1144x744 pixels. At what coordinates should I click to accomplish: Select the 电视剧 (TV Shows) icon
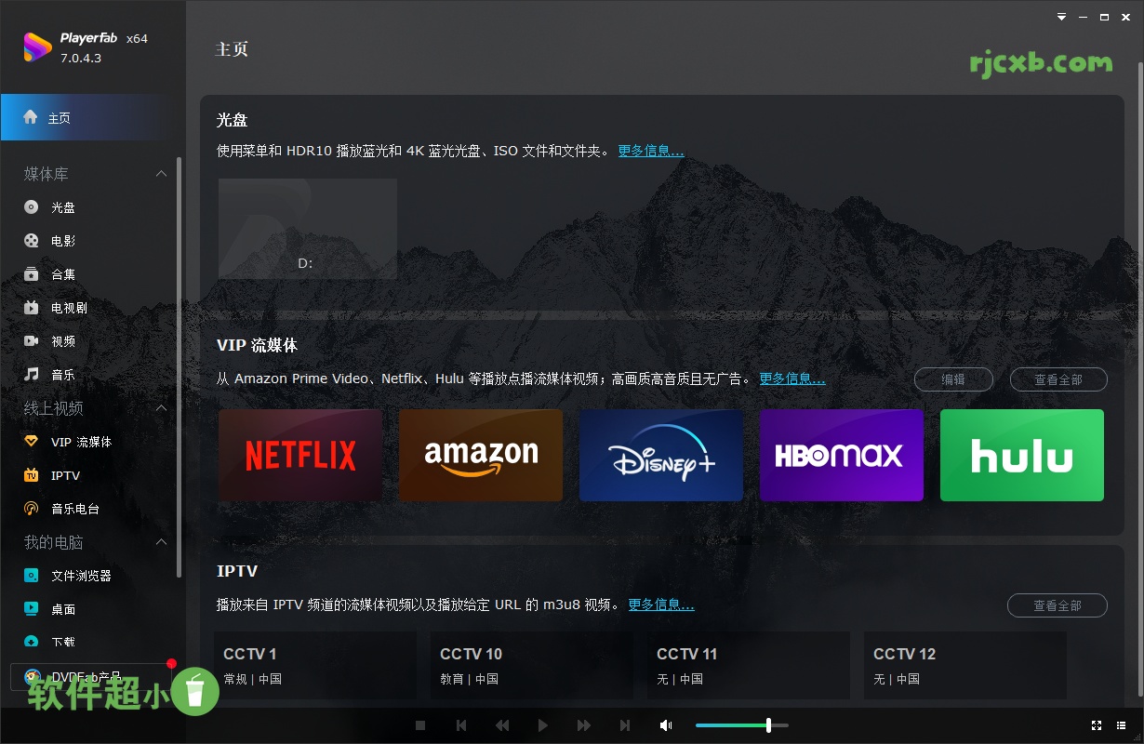[x=32, y=307]
